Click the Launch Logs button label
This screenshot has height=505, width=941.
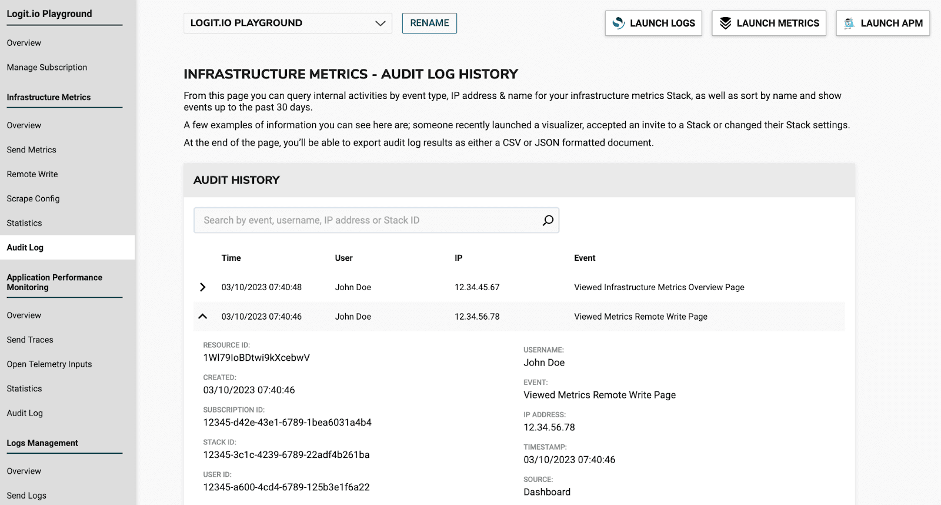[662, 23]
